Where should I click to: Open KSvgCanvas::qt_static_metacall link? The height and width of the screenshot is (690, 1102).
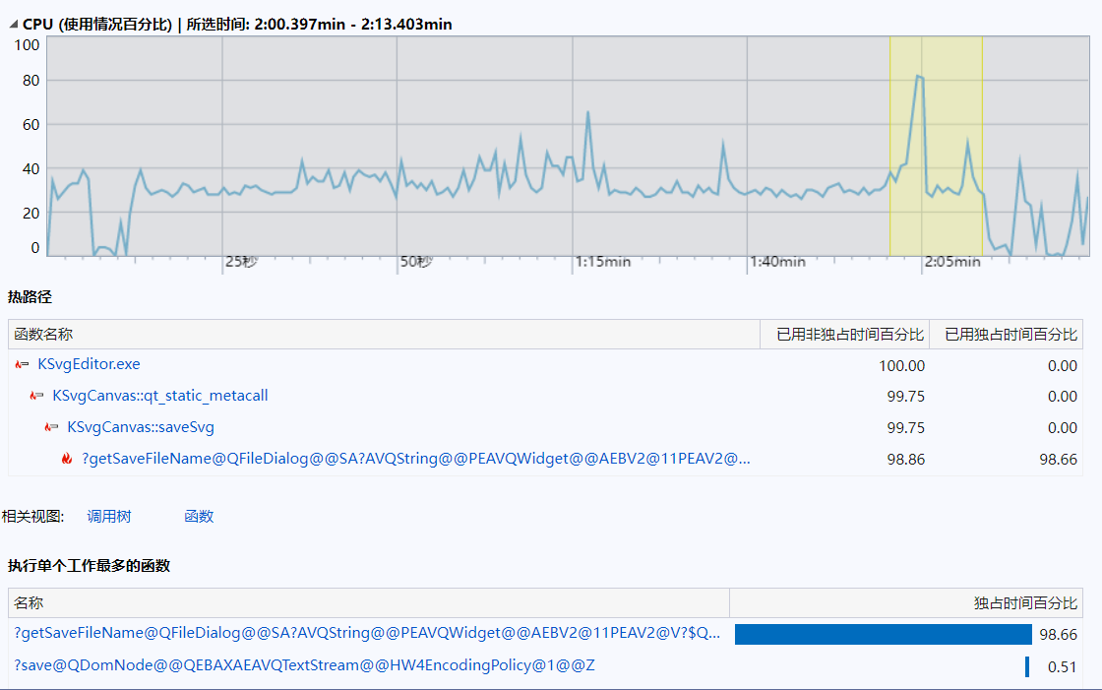tap(160, 396)
